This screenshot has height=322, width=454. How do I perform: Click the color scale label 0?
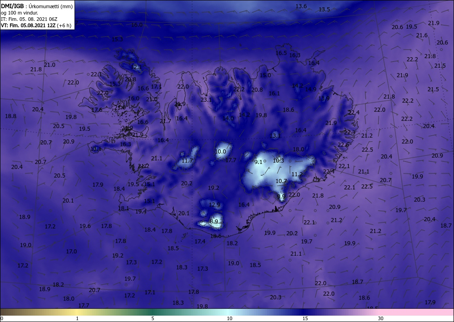(2, 318)
